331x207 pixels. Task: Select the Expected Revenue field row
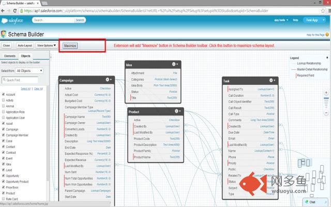pyautogui.click(x=87, y=160)
